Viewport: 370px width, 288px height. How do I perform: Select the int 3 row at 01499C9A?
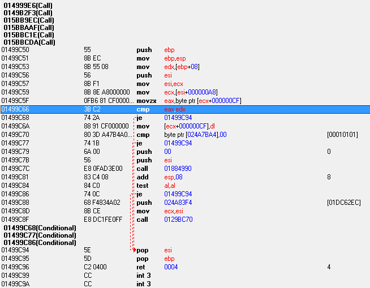click(142, 283)
